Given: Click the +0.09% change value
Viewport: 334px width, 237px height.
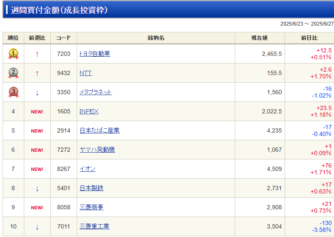Looking at the screenshot, I should point(321,153).
